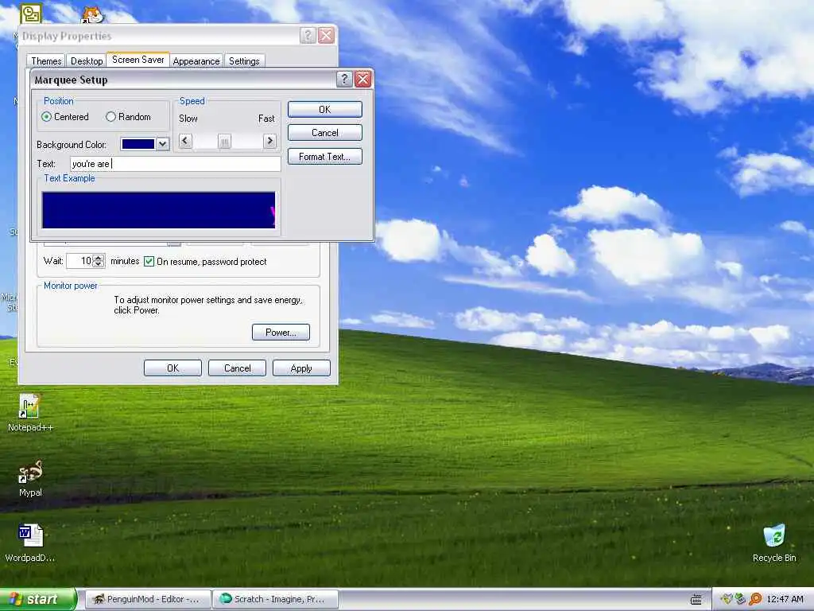Viewport: 814px width, 611px height.
Task: Switch to the Settings tab
Action: pos(244,60)
